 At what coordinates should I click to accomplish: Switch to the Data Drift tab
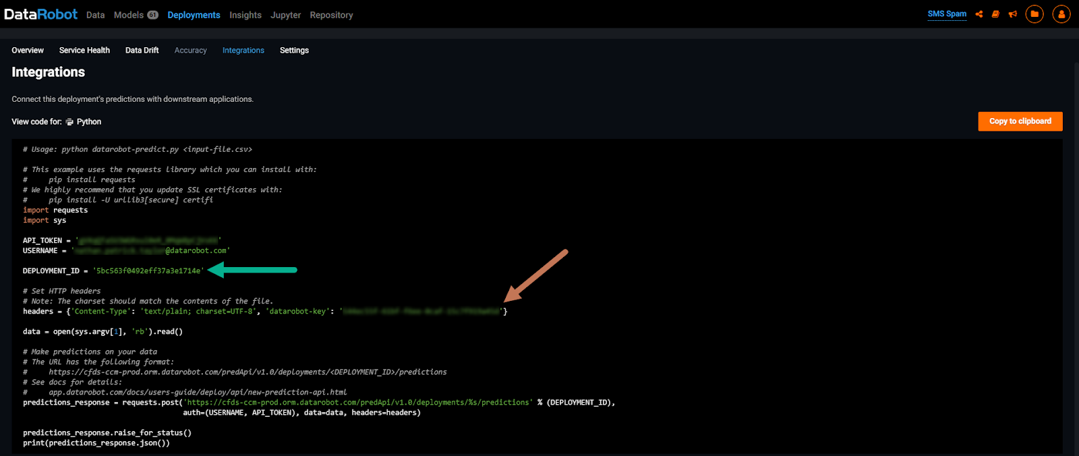point(142,51)
